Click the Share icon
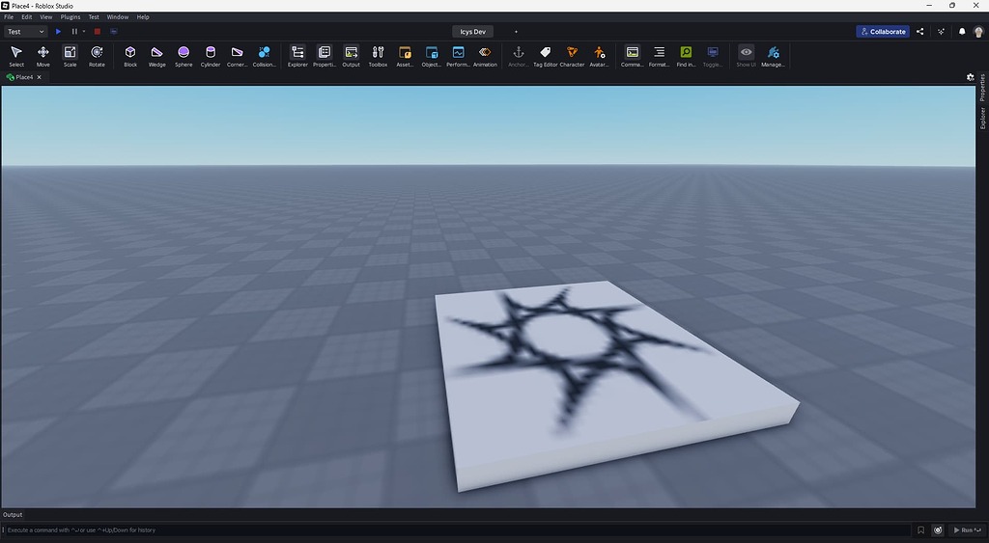The width and height of the screenshot is (989, 543). (x=920, y=32)
